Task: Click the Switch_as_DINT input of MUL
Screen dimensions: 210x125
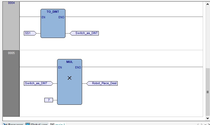Action: [x=39, y=83]
